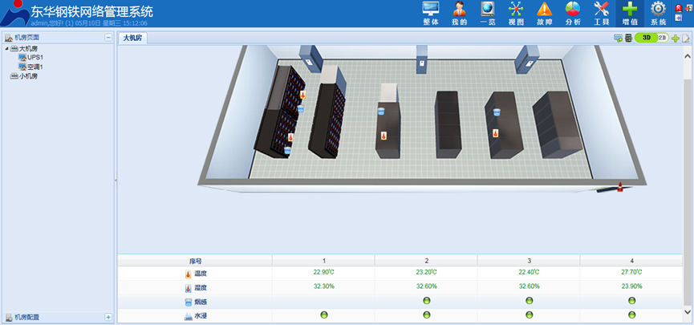Click the red alarm cone at room corner
This screenshot has width=694, height=325.
619,187
